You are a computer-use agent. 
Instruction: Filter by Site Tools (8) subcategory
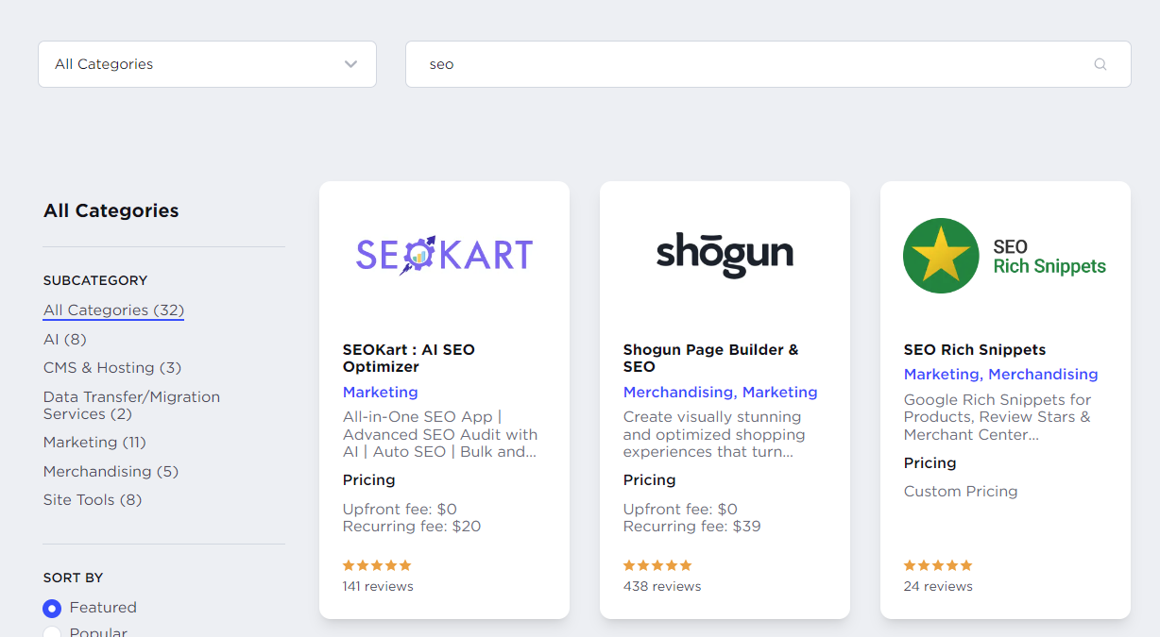[x=93, y=499]
